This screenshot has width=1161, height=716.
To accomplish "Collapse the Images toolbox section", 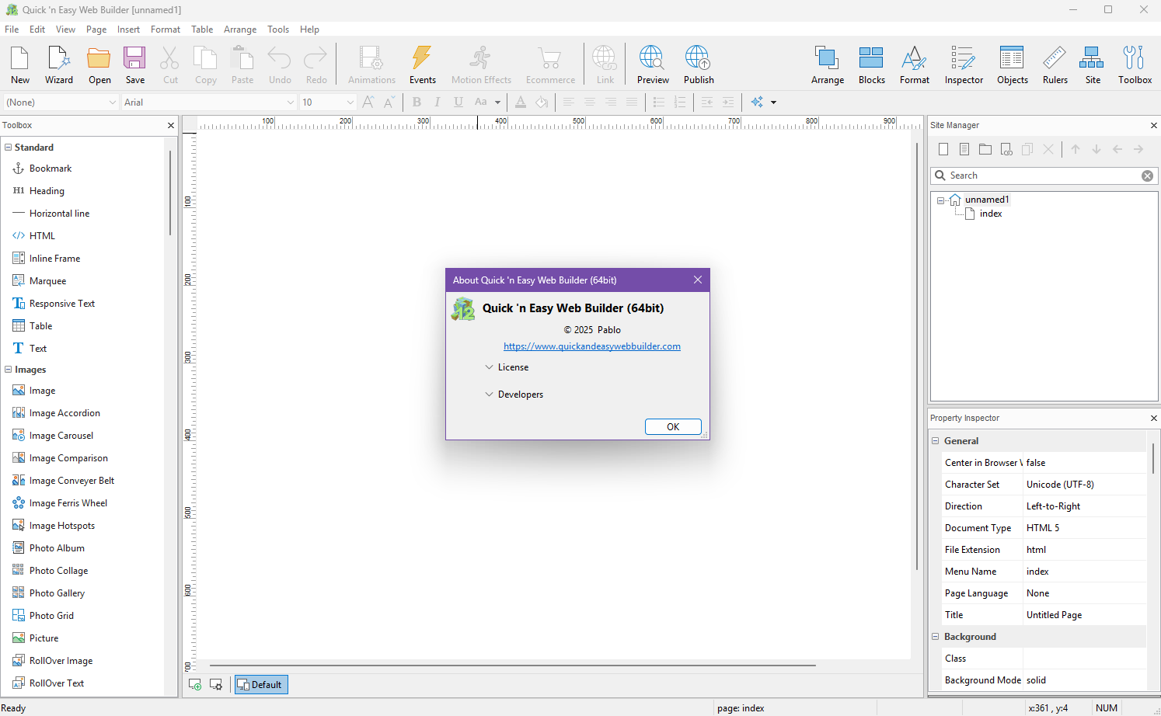I will (9, 370).
